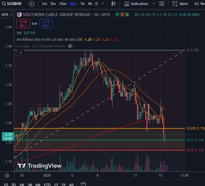Screen dimensions: 205x186
Task: Set date range to 6M
Action: 38,185
